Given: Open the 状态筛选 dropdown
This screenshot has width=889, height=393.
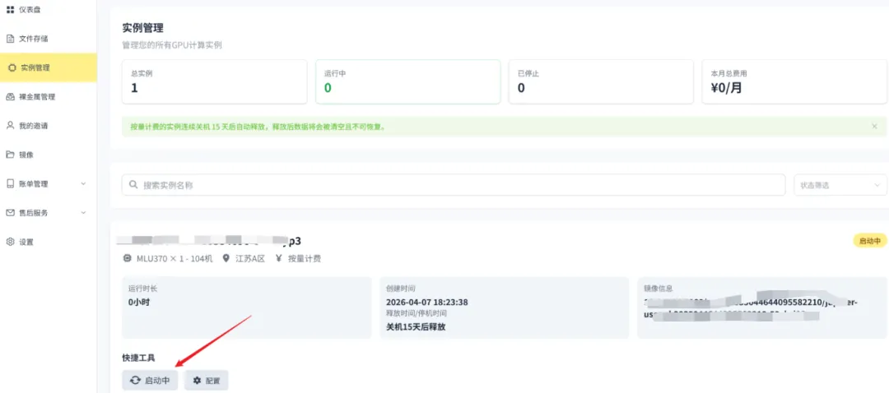Looking at the screenshot, I should [840, 185].
